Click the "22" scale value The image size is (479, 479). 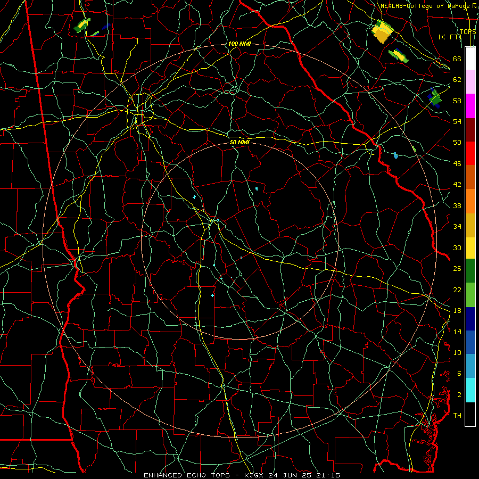coord(457,290)
